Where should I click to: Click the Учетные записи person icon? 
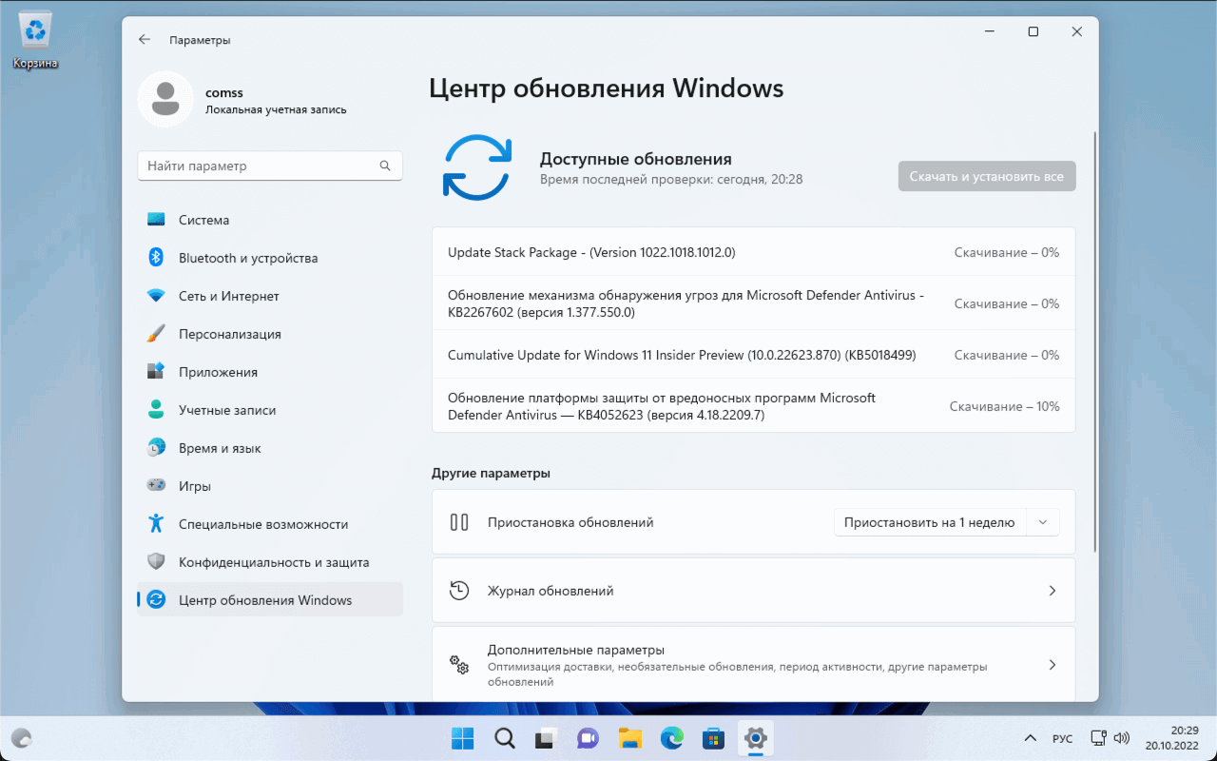[157, 410]
